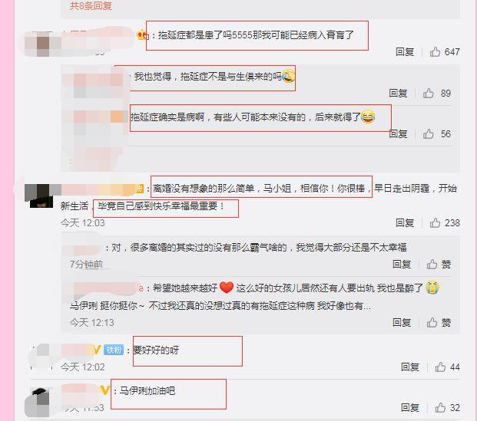Click the orange V verified badge beside 马伊琍加油吧
This screenshot has height=421, width=477.
(x=104, y=390)
